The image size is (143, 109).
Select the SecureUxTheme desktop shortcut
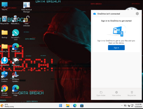point(15,35)
